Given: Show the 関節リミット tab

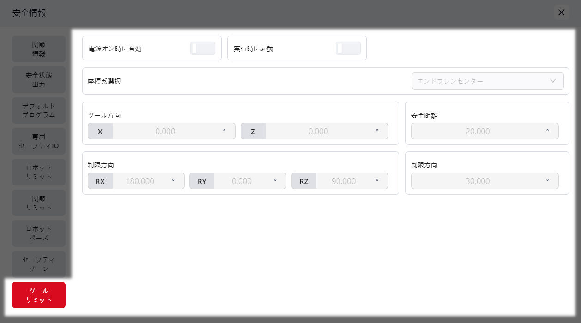Looking at the screenshot, I should pyautogui.click(x=39, y=203).
